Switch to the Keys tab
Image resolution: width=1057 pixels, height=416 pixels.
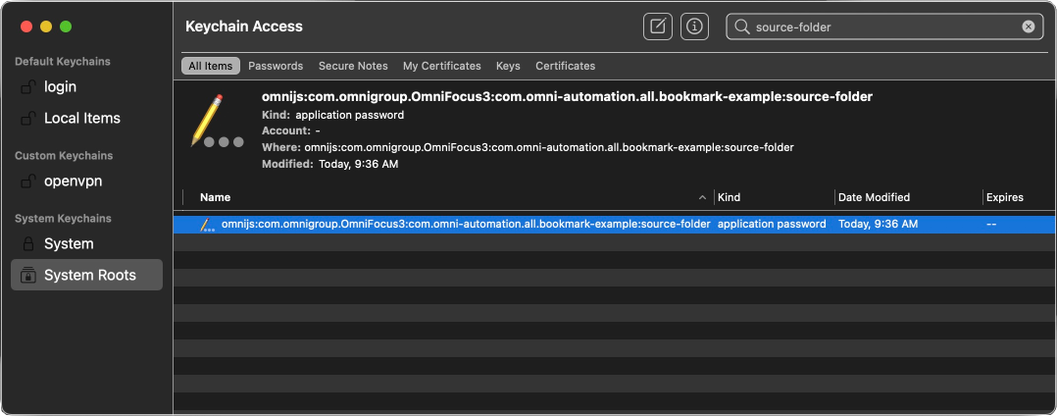click(508, 66)
